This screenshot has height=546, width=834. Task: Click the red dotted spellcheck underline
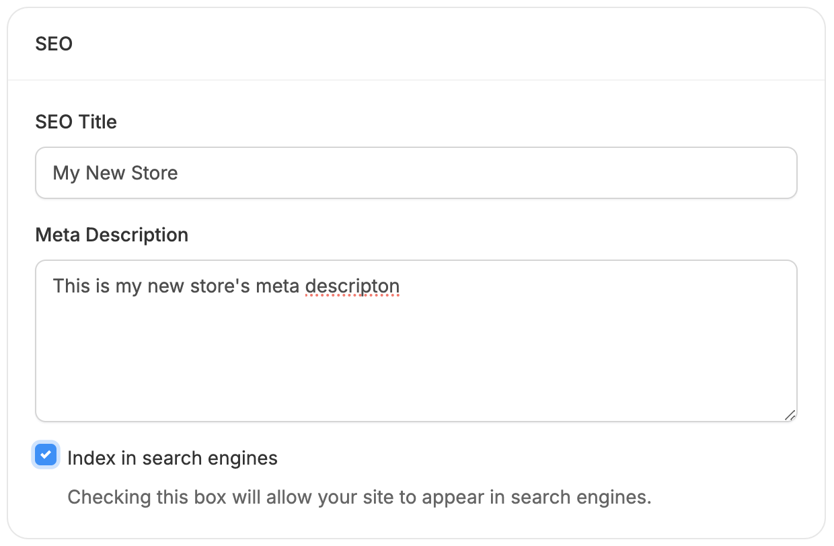pyautogui.click(x=352, y=293)
